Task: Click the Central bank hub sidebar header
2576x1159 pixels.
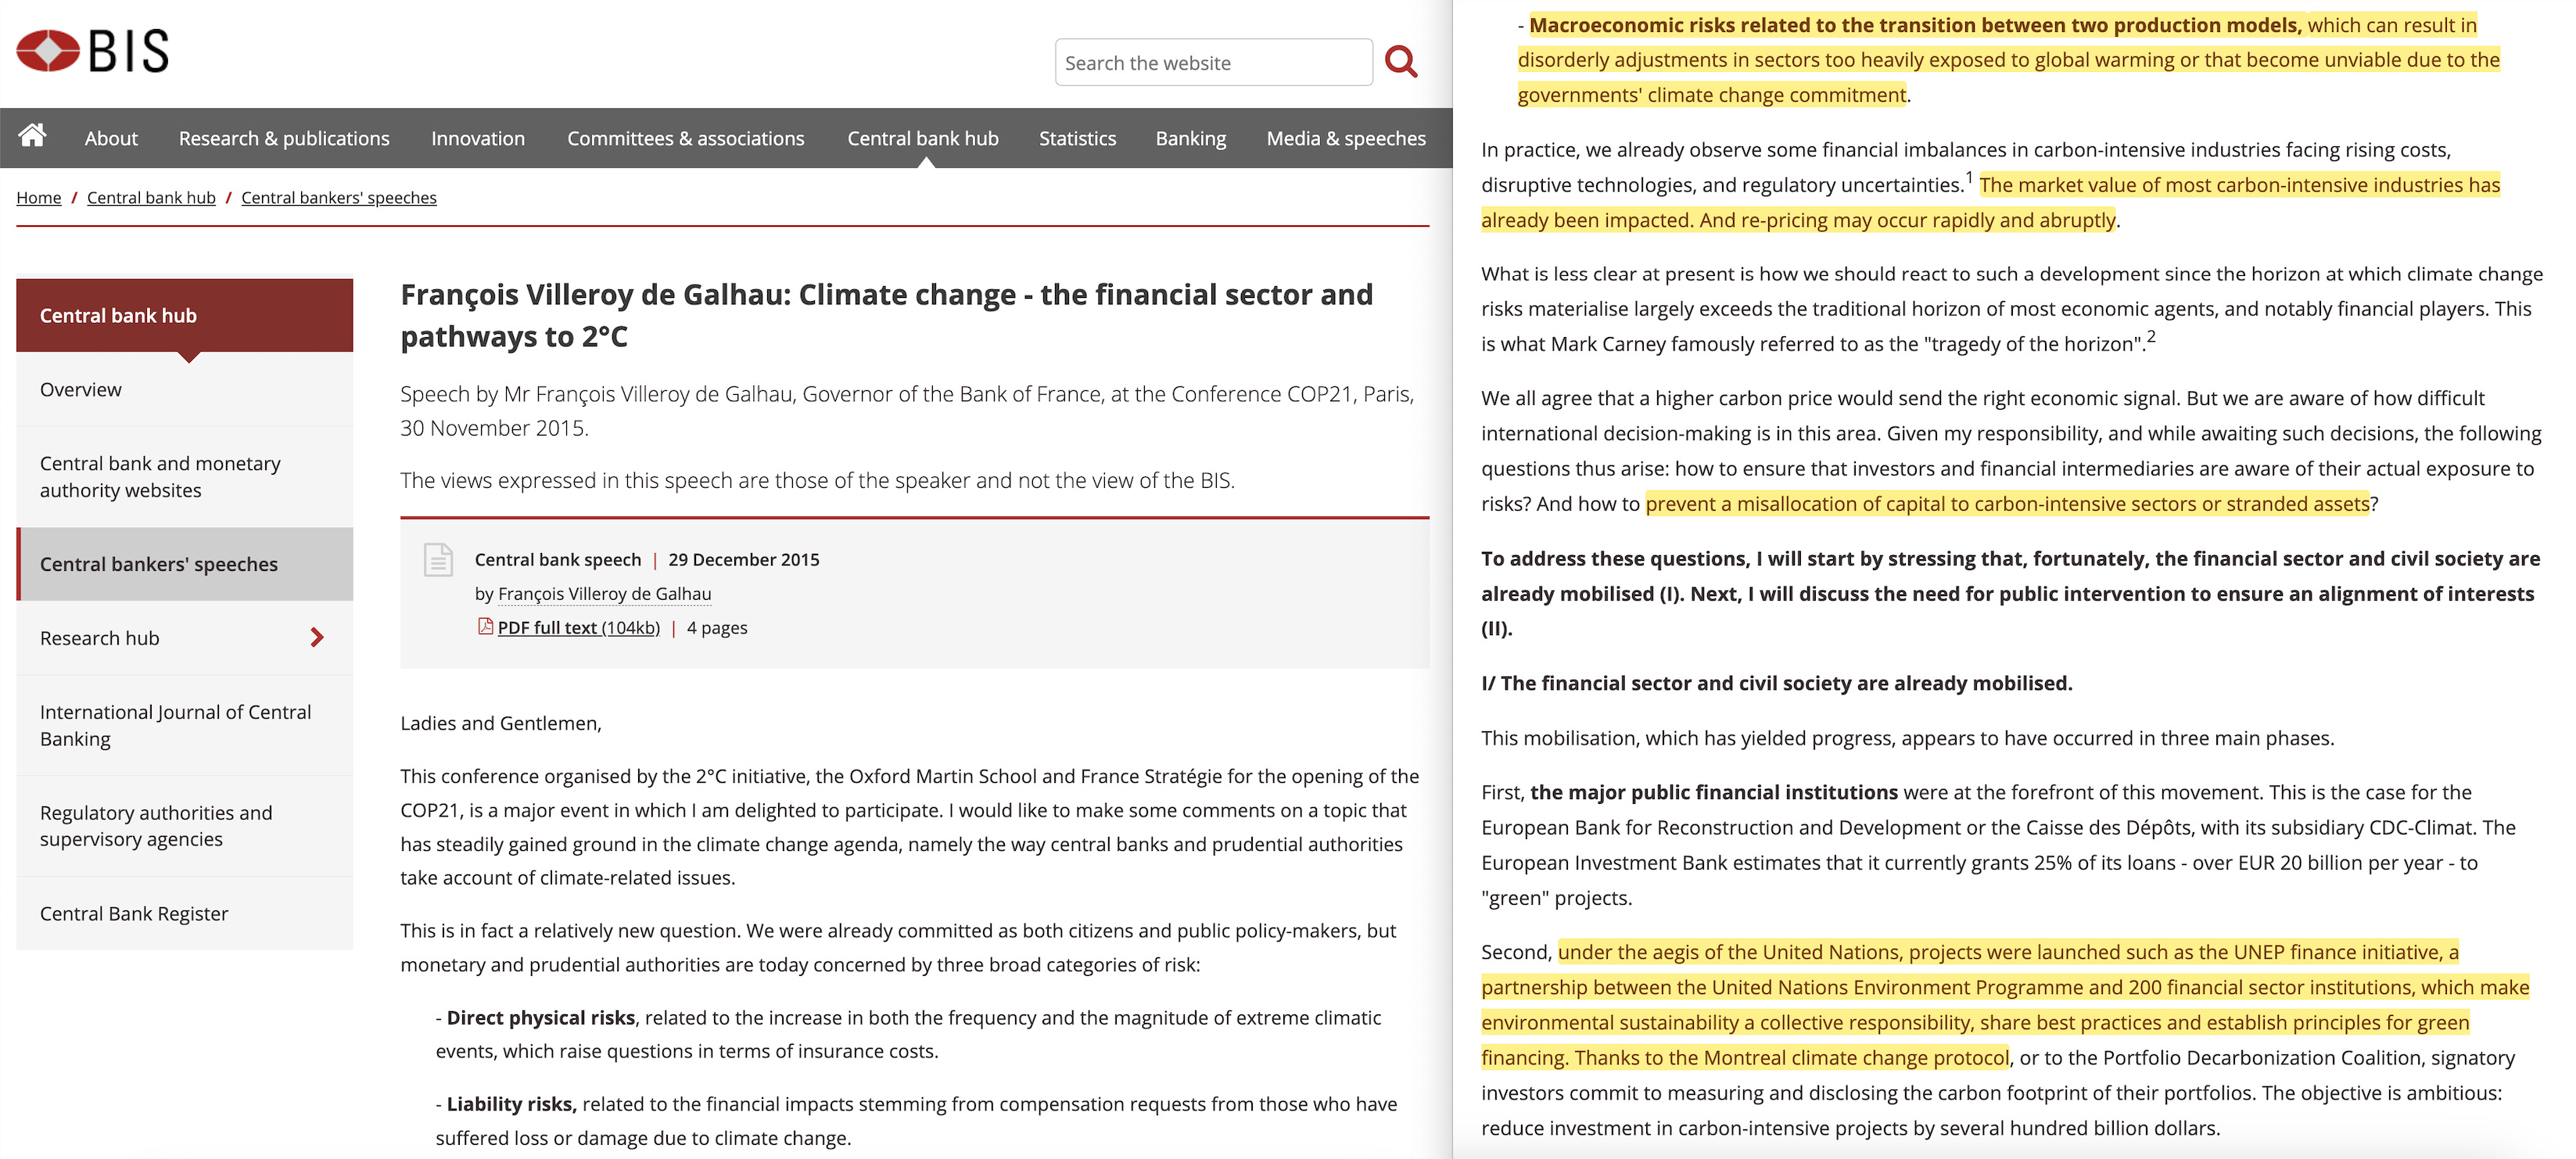Action: 118,316
